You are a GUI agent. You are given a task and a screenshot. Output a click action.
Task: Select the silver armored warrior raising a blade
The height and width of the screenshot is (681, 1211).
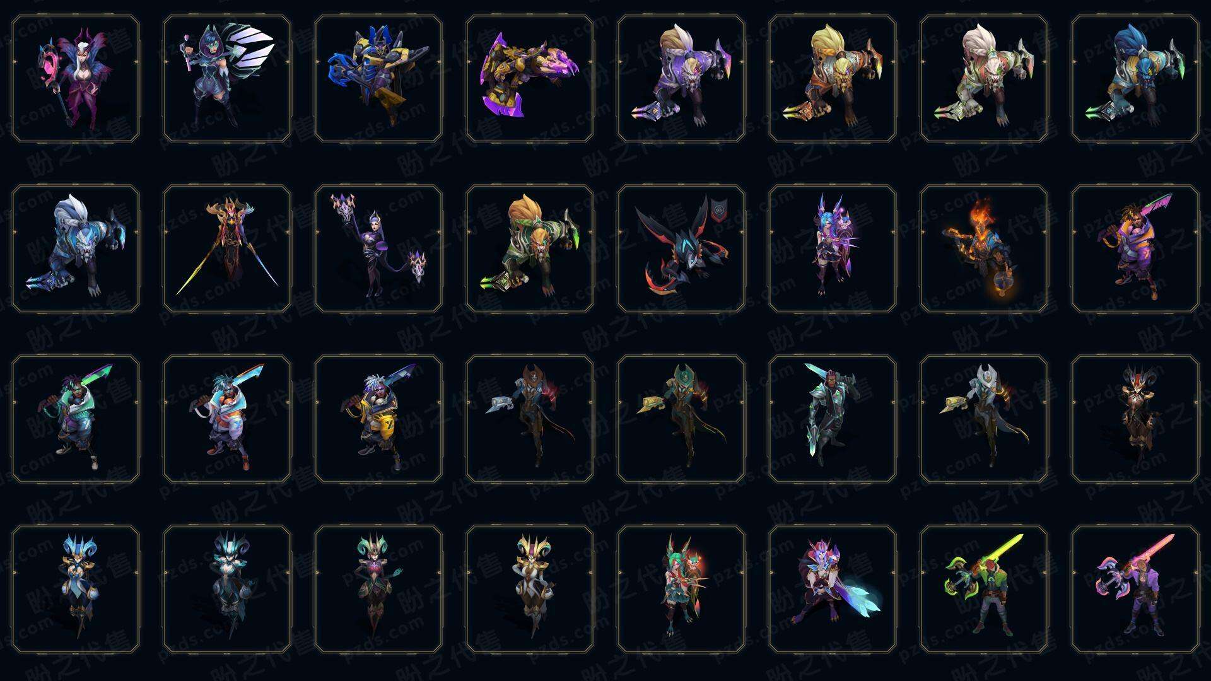[x=833, y=419]
